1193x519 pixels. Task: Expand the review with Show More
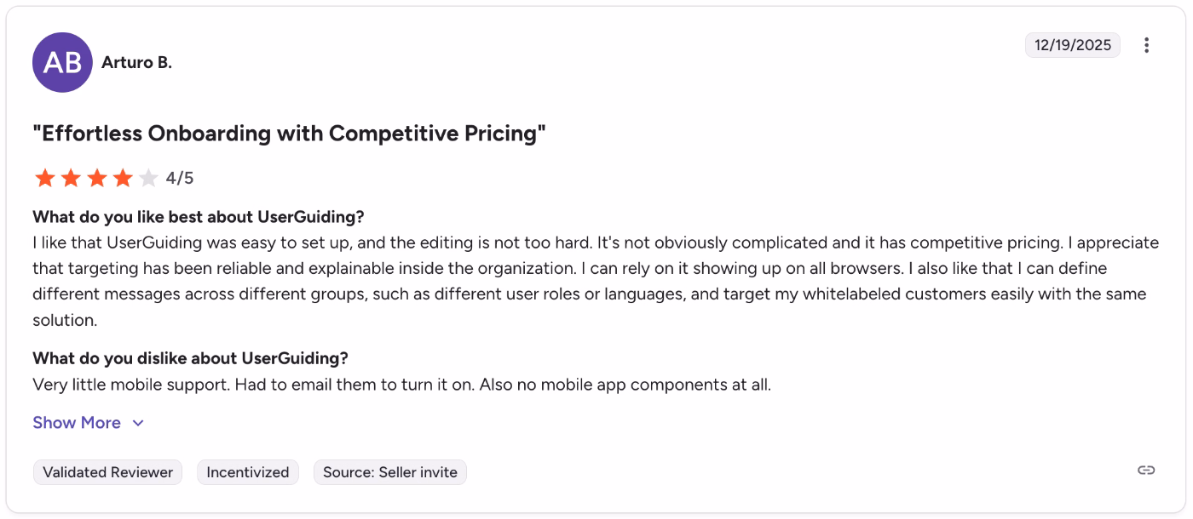click(77, 423)
